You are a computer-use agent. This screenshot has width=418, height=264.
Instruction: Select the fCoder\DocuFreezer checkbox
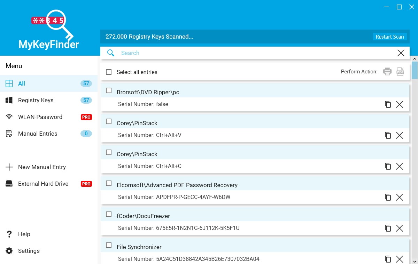109,214
